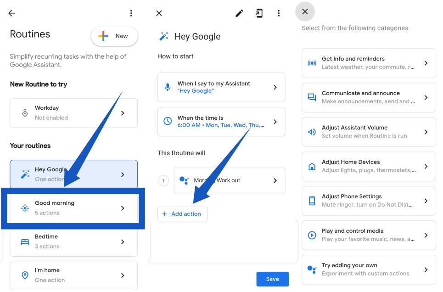This screenshot has height=292, width=443.
Task: Click the Adjust Phone Settings title
Action: (x=352, y=197)
